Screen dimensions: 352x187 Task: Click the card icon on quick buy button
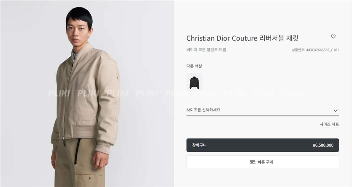tap(252, 162)
